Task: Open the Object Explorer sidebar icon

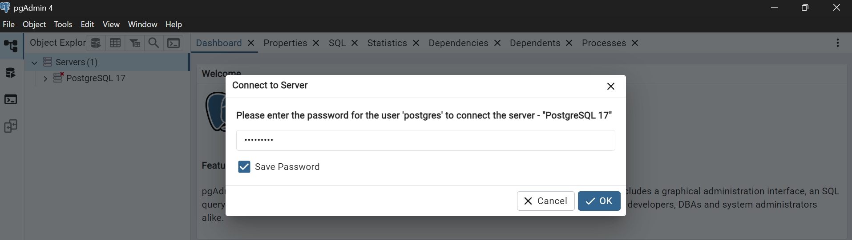Action: 11,46
